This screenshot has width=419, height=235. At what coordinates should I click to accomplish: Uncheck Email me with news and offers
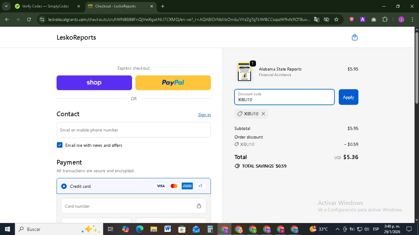tap(59, 145)
